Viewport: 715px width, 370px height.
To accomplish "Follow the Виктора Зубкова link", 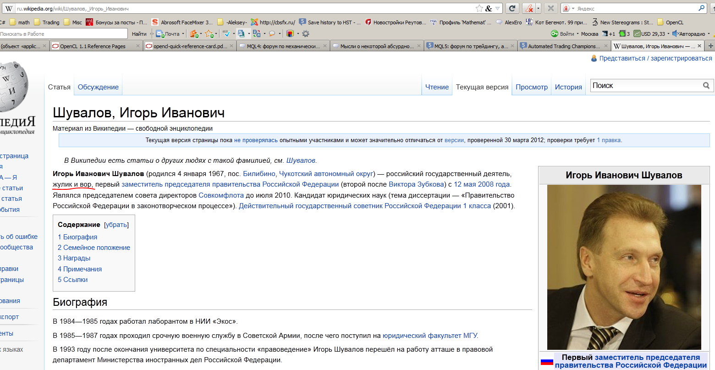I will pos(416,184).
